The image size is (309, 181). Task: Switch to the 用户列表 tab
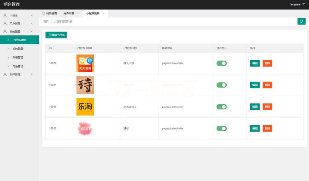pyautogui.click(x=69, y=13)
